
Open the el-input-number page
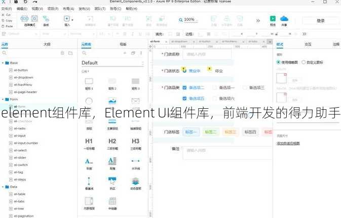coord(26,143)
